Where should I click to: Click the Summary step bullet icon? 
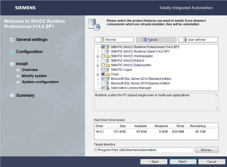point(12,95)
